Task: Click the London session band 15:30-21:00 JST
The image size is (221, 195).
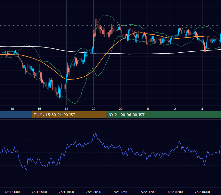Action: pos(69,115)
